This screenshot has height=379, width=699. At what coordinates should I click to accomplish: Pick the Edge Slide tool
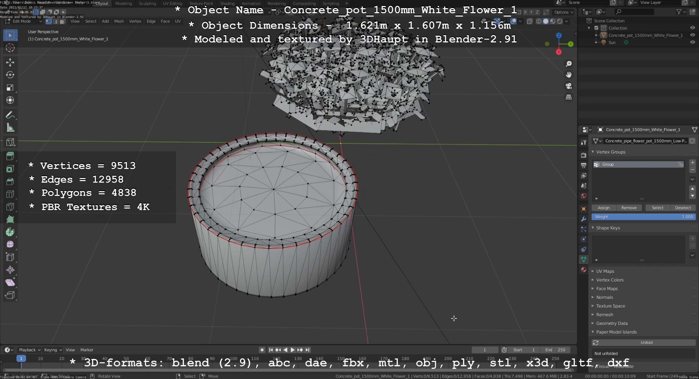click(10, 257)
